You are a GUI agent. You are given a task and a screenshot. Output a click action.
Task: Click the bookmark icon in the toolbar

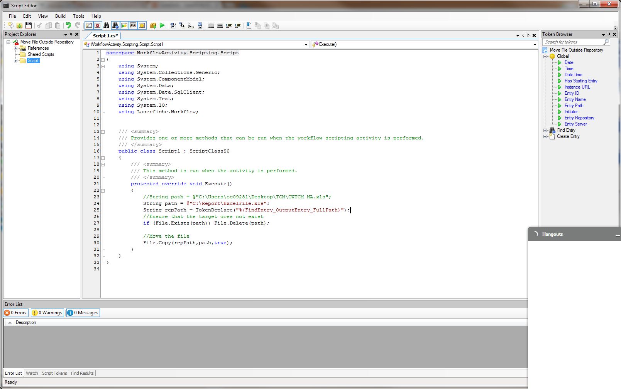(x=249, y=25)
